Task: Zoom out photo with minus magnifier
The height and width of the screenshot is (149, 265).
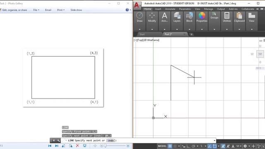Action: [x=101, y=146]
